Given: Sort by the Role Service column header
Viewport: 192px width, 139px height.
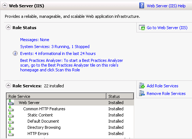Looking at the screenshot, I should pyautogui.click(x=56, y=96).
